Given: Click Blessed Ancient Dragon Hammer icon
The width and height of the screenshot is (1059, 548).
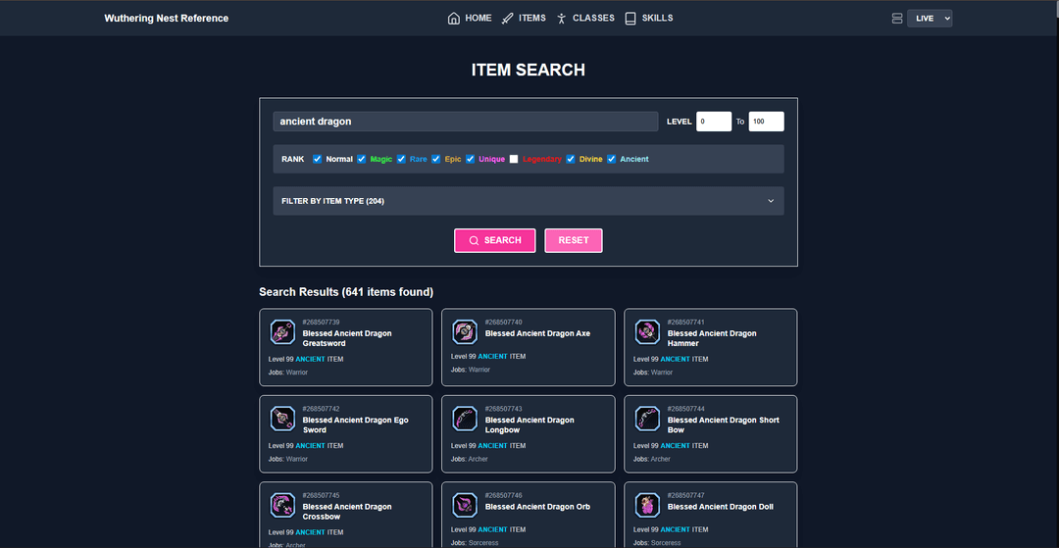Looking at the screenshot, I should (647, 332).
